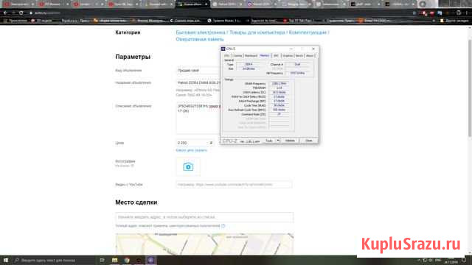Screen dimensions: 472x265
Task: Click the camera icon to add photos
Action: (x=188, y=166)
